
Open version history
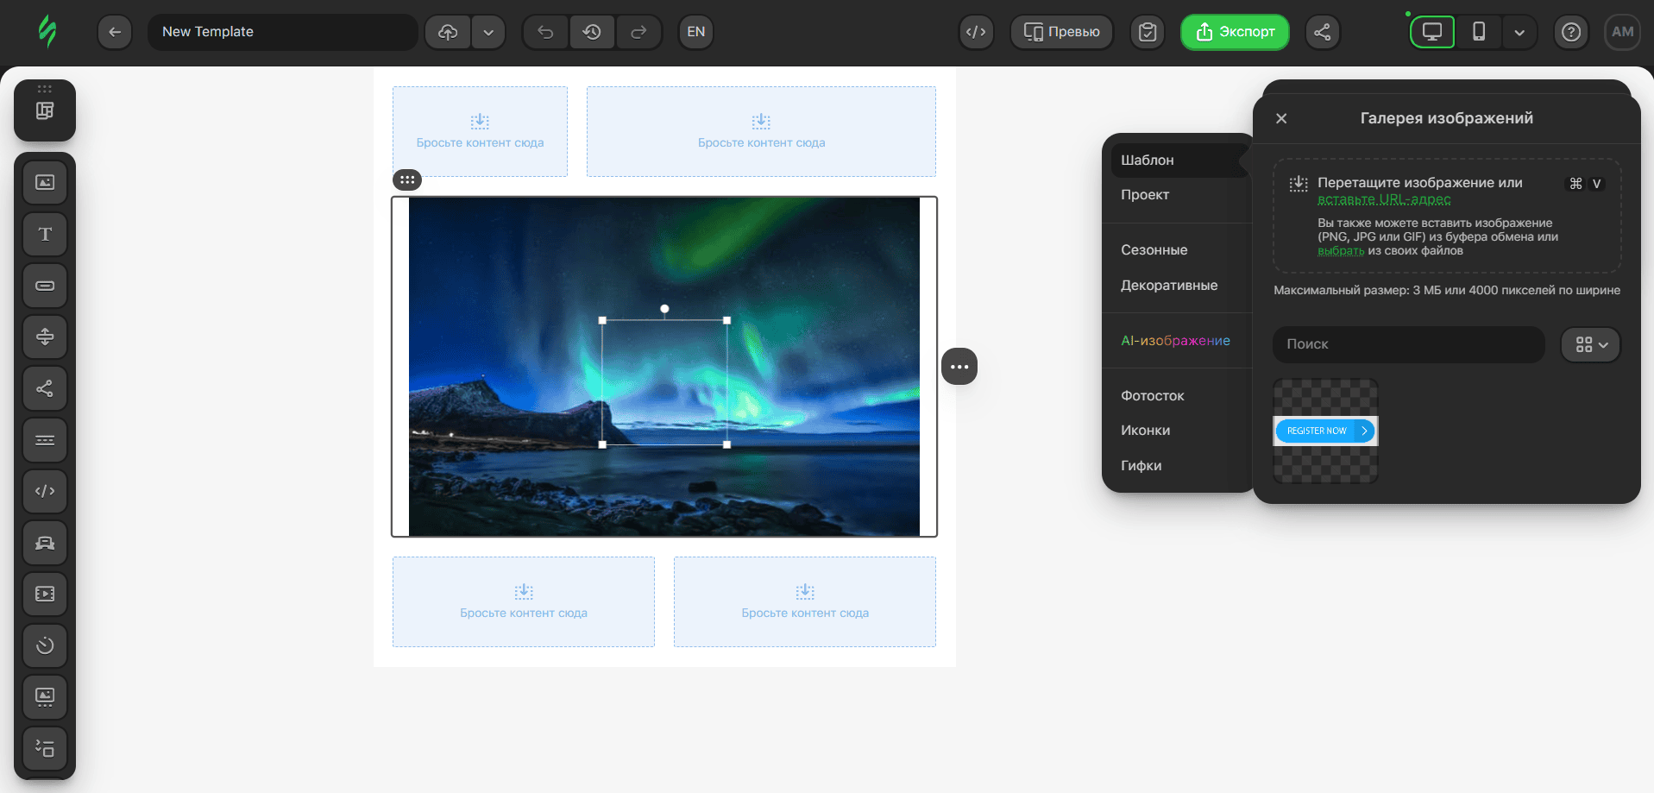(592, 32)
